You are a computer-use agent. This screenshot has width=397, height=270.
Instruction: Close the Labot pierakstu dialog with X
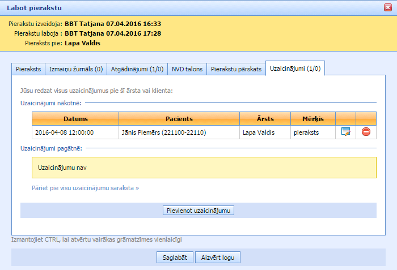[x=387, y=8]
